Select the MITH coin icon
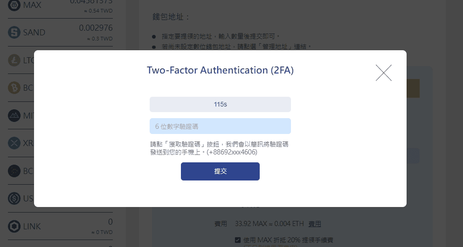This screenshot has width=463, height=247. [14, 115]
